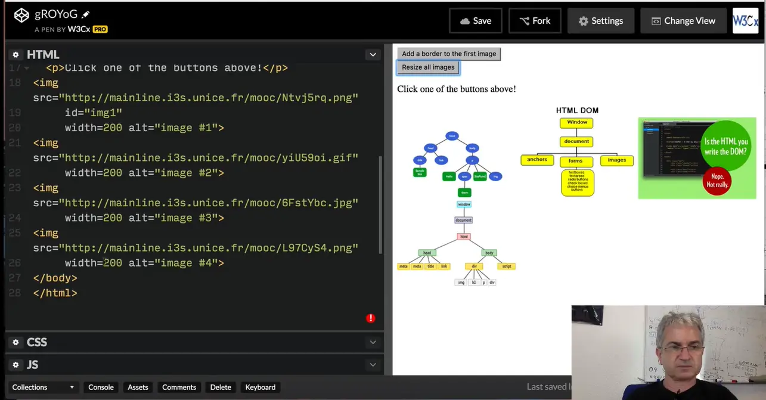The height and width of the screenshot is (400, 766).
Task: Click the 'Resize all images' button
Action: point(428,67)
